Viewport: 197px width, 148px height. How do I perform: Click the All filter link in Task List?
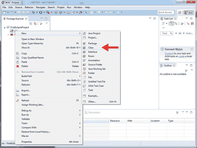tap(180, 33)
